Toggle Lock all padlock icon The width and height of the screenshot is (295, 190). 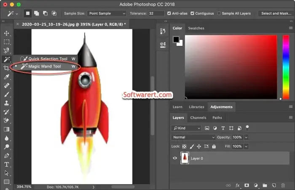tap(214, 146)
